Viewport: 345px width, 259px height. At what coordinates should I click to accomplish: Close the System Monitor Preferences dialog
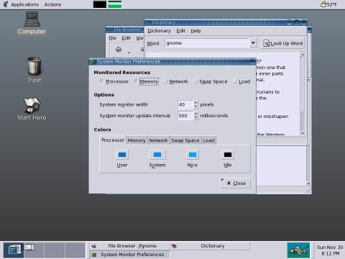(236, 183)
